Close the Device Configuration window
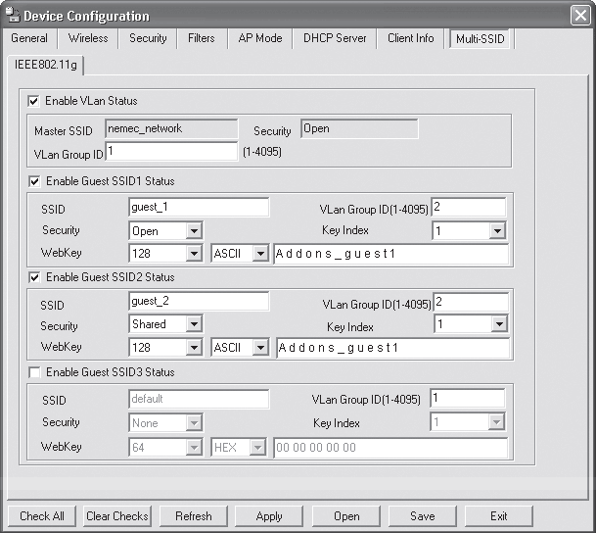 pos(580,16)
